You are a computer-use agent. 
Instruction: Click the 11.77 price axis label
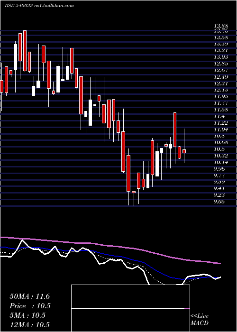pyautogui.click(x=221, y=103)
